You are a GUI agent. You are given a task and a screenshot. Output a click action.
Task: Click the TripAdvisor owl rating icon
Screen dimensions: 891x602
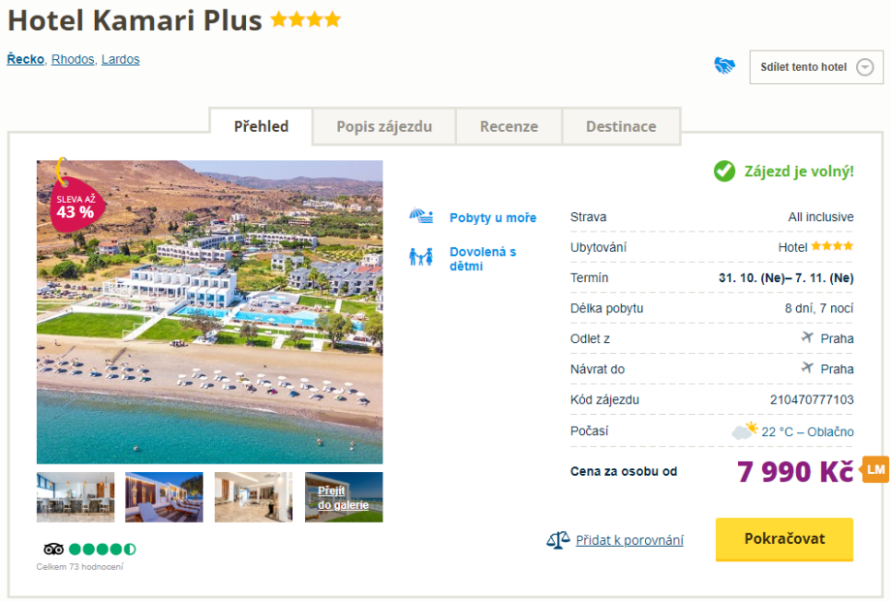[53, 549]
